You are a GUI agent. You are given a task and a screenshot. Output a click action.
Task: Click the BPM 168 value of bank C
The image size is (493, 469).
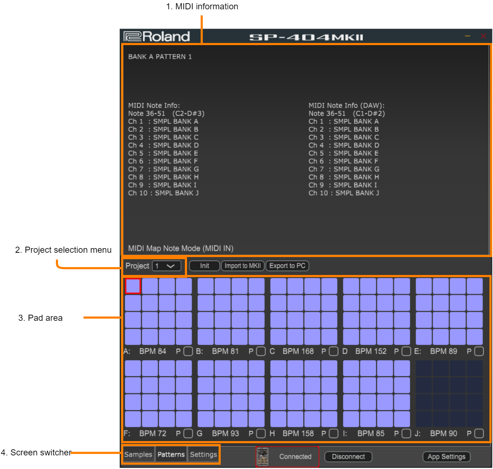(298, 351)
